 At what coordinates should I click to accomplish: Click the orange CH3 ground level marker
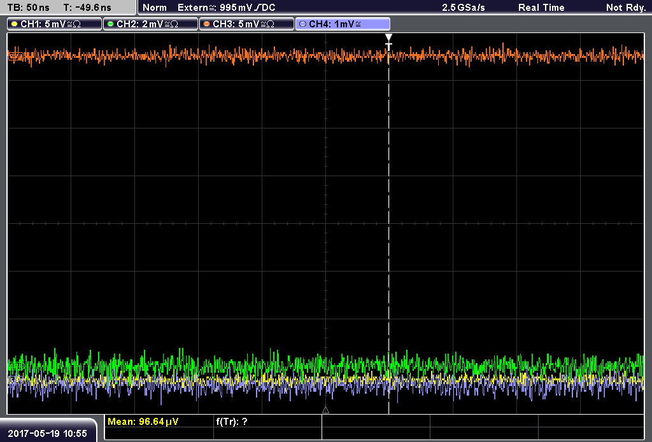(x=15, y=56)
